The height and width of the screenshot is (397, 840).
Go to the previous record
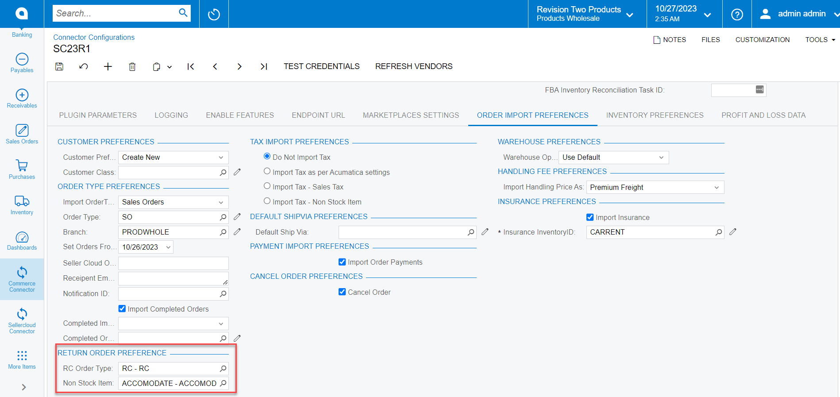pyautogui.click(x=215, y=66)
